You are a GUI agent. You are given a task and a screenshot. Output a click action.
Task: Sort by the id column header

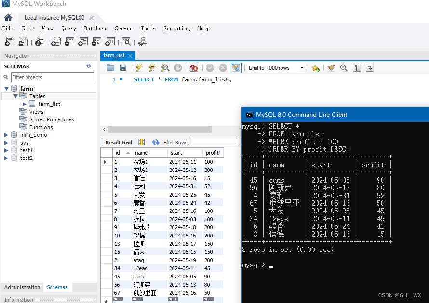click(x=122, y=153)
